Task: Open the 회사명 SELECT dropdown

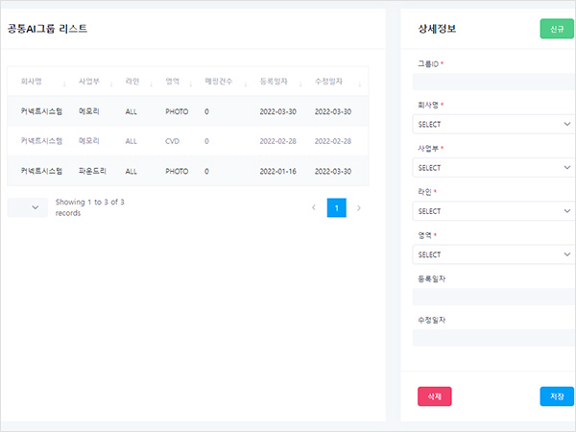Action: pyautogui.click(x=493, y=124)
